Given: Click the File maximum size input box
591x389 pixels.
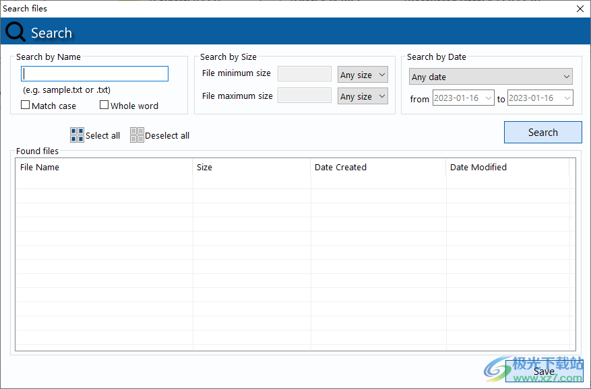Looking at the screenshot, I should click(x=304, y=96).
